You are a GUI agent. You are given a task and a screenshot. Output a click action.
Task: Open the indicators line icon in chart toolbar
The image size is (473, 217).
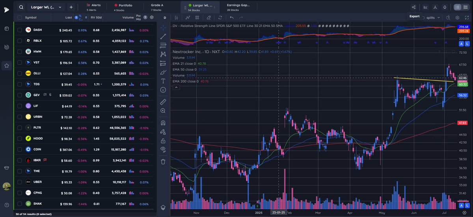(x=188, y=17)
